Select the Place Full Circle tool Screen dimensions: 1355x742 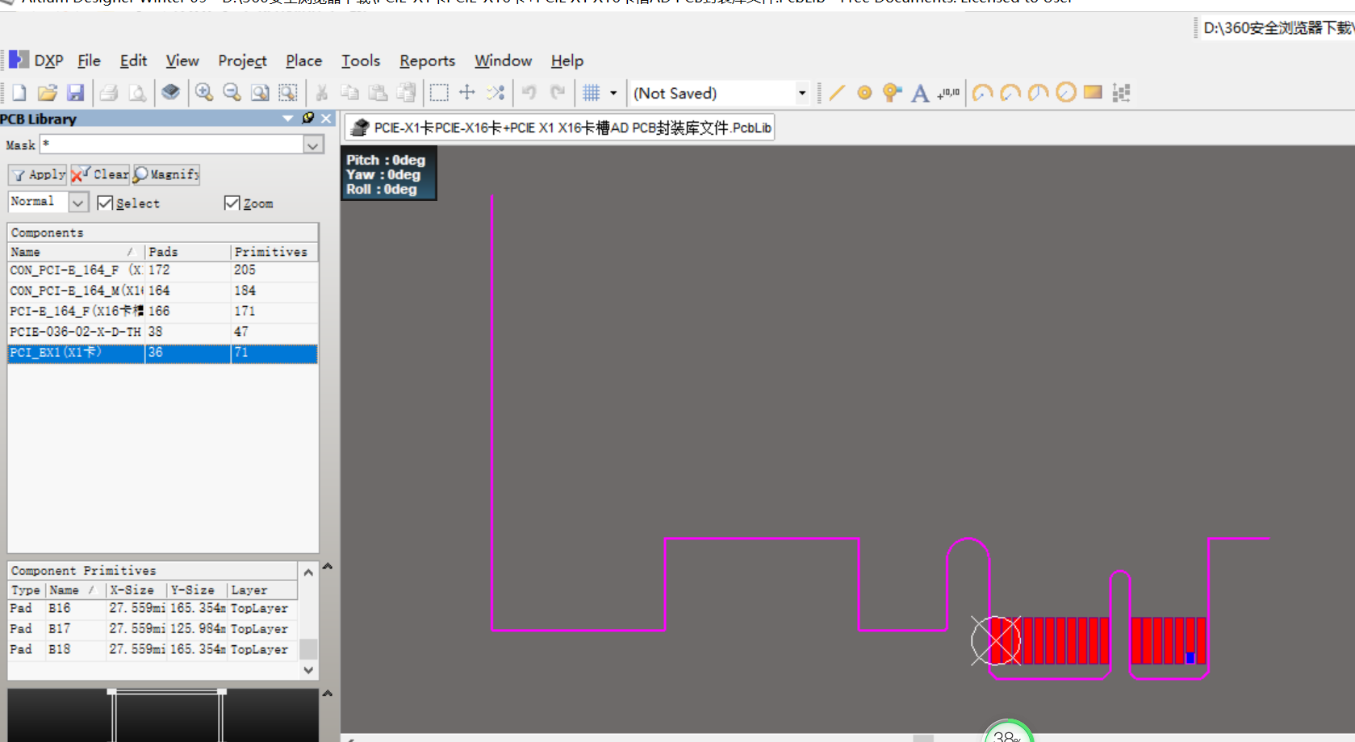coord(1064,93)
